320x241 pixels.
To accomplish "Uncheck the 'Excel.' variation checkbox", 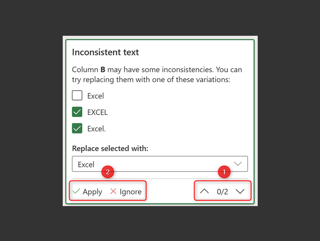I will click(x=77, y=128).
